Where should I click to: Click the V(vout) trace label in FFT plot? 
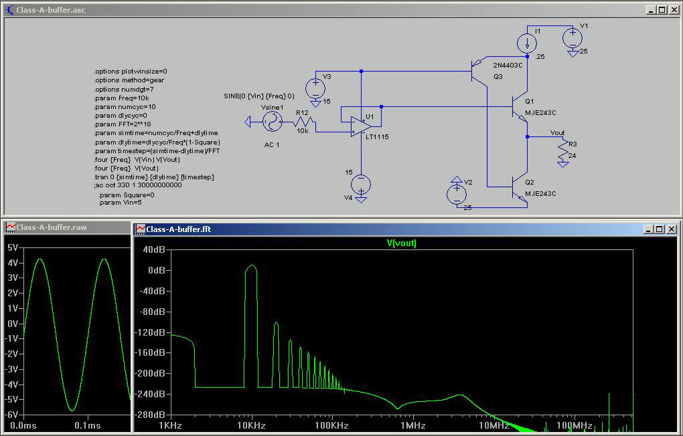coord(402,243)
